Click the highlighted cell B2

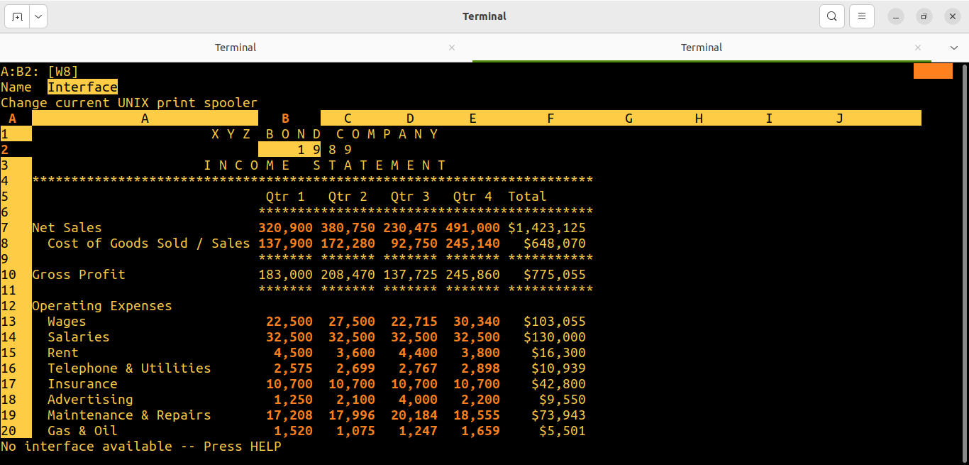click(289, 150)
